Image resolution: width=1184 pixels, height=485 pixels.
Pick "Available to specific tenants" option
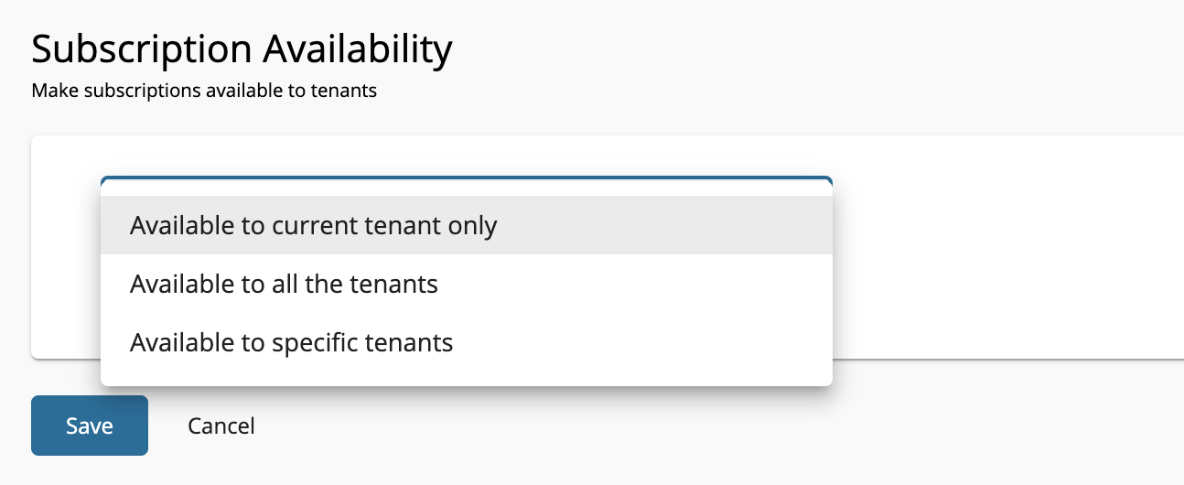click(x=291, y=343)
